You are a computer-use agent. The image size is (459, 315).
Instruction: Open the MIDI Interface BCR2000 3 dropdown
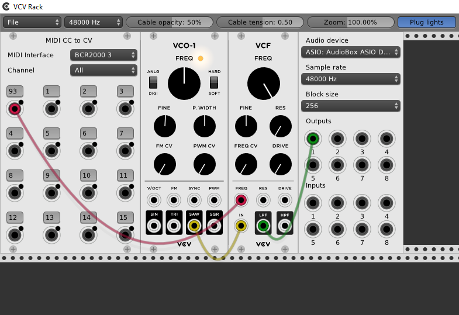point(103,55)
